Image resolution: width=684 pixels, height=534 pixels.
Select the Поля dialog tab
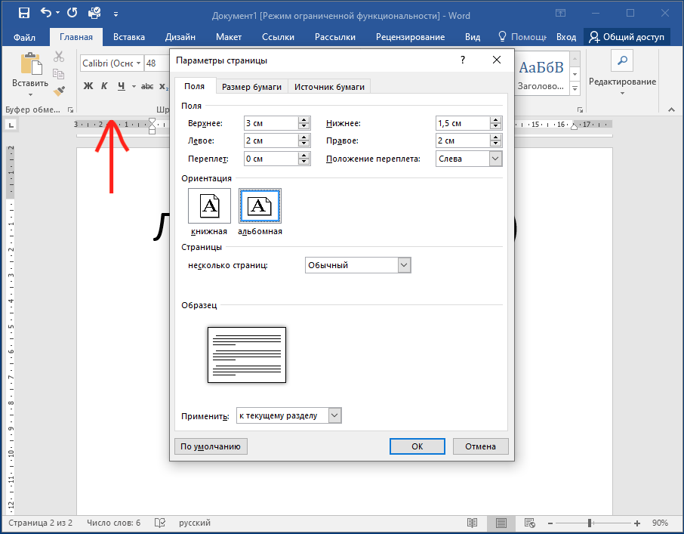(194, 86)
